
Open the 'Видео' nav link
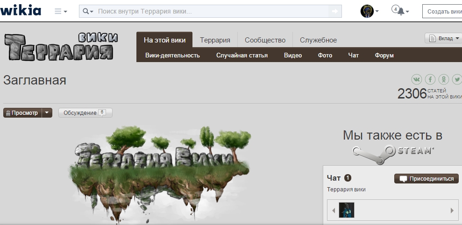point(292,56)
